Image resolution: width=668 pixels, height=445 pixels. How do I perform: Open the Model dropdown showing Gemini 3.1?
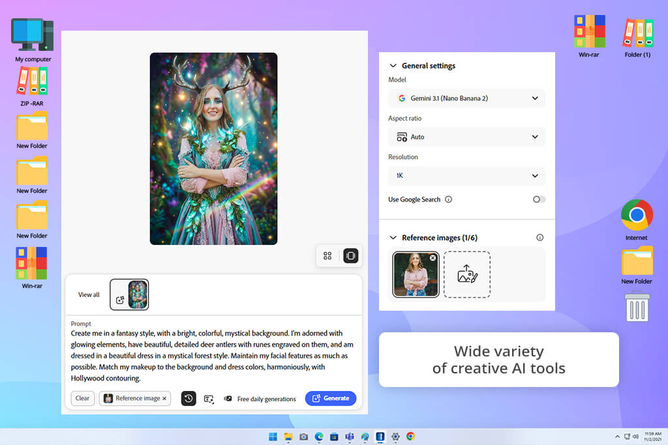point(467,98)
